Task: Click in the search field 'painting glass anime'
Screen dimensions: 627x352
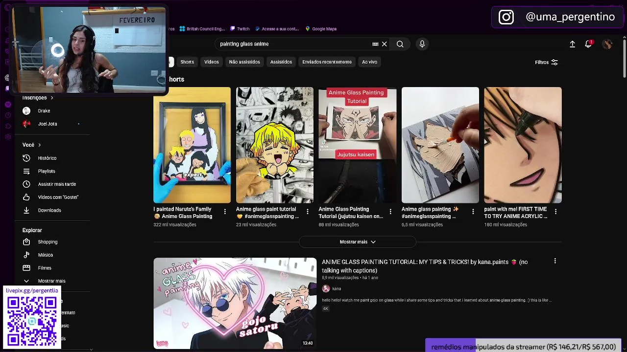Action: [x=294, y=44]
